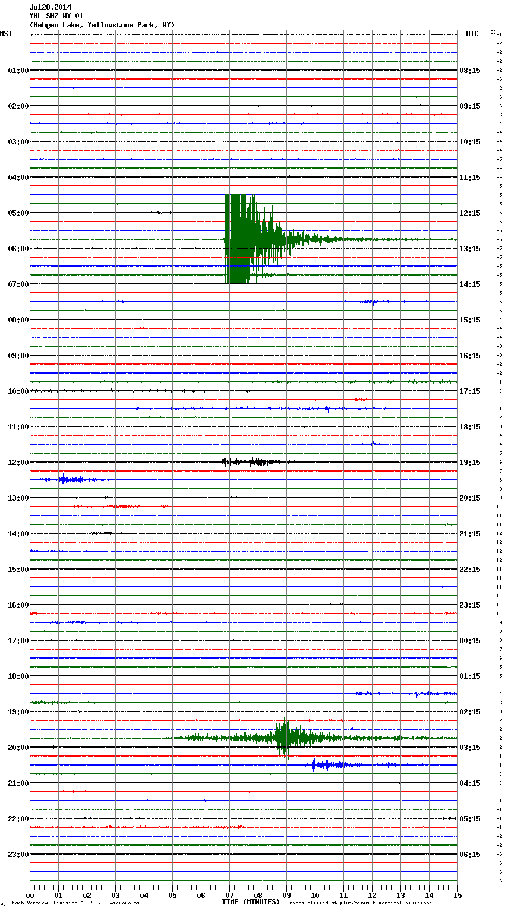Click the 15:15 UTC time label
The width and height of the screenshot is (505, 911).
click(x=470, y=320)
